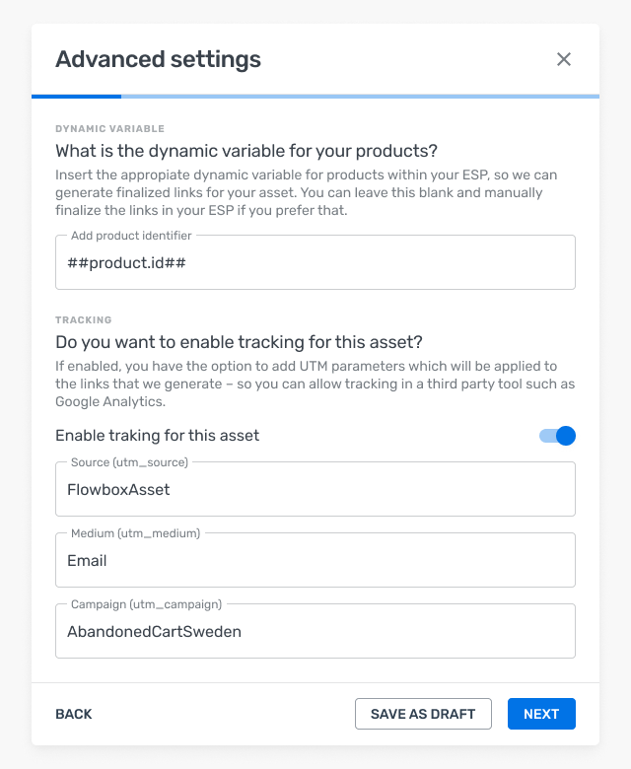
Task: Click the 'Enable traking for this asset' label
Action: [x=157, y=436]
